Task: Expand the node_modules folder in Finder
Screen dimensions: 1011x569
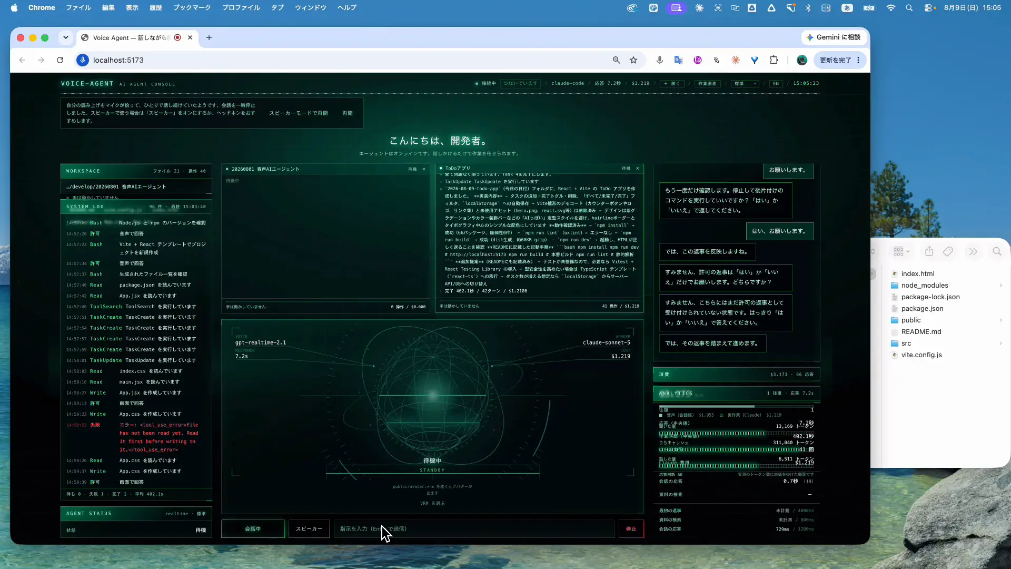Action: coord(1000,286)
